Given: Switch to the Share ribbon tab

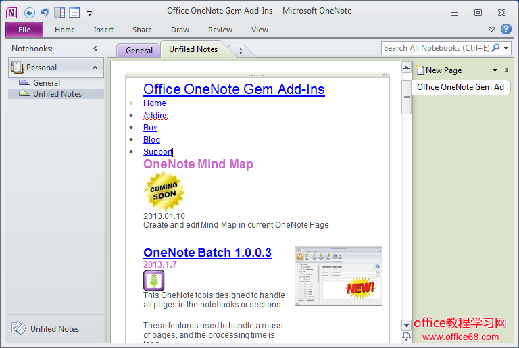Looking at the screenshot, I should pyautogui.click(x=142, y=30).
